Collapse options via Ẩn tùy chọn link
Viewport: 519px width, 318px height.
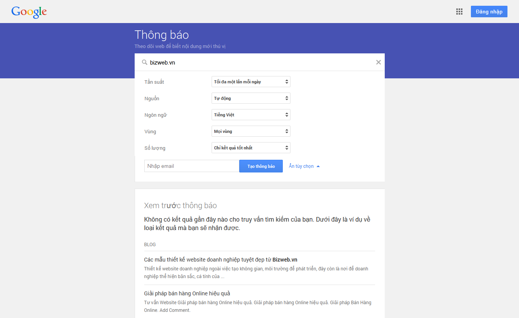304,166
